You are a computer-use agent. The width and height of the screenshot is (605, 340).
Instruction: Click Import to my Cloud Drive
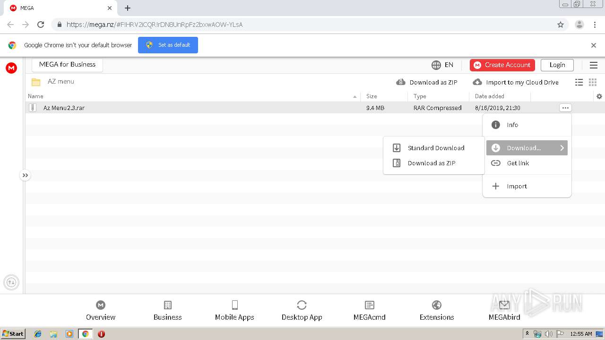516,82
